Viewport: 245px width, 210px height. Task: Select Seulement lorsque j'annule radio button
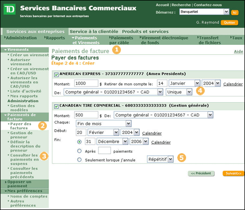(79, 159)
